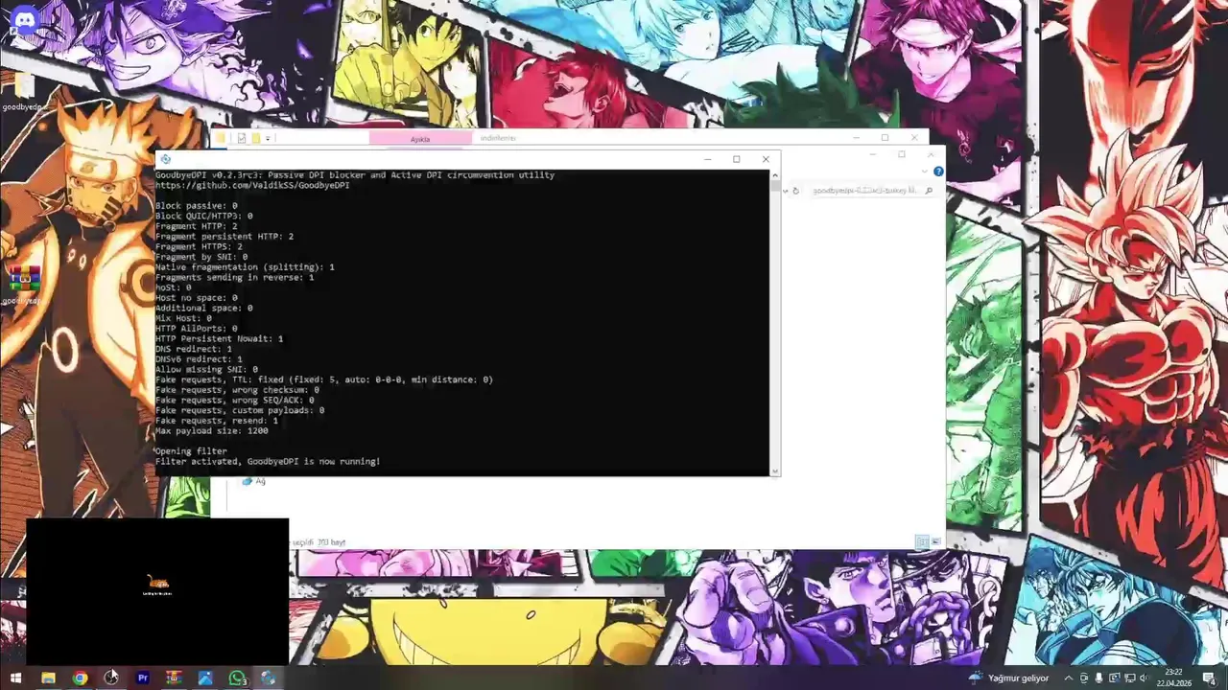This screenshot has width=1228, height=690.
Task: Click 'Block passive: 0' line
Action: pos(197,206)
